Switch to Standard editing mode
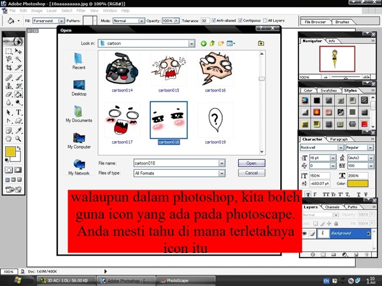Image resolution: width=382 pixels, height=286 pixels. (9, 170)
